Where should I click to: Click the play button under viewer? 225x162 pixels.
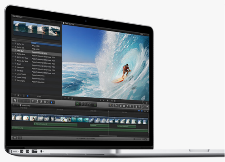click(x=108, y=101)
